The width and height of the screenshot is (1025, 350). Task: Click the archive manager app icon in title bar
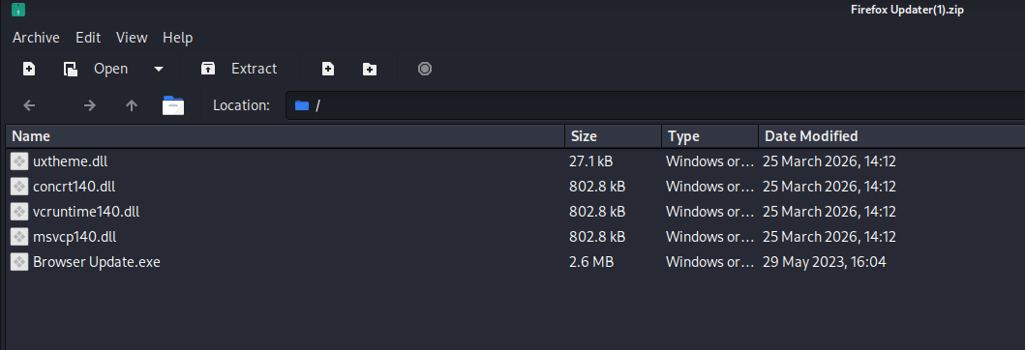(18, 9)
